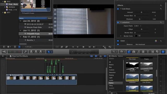The height and width of the screenshot is (94, 167).
Task: Toggle audio skimming in the timeline
Action: coord(96,56)
